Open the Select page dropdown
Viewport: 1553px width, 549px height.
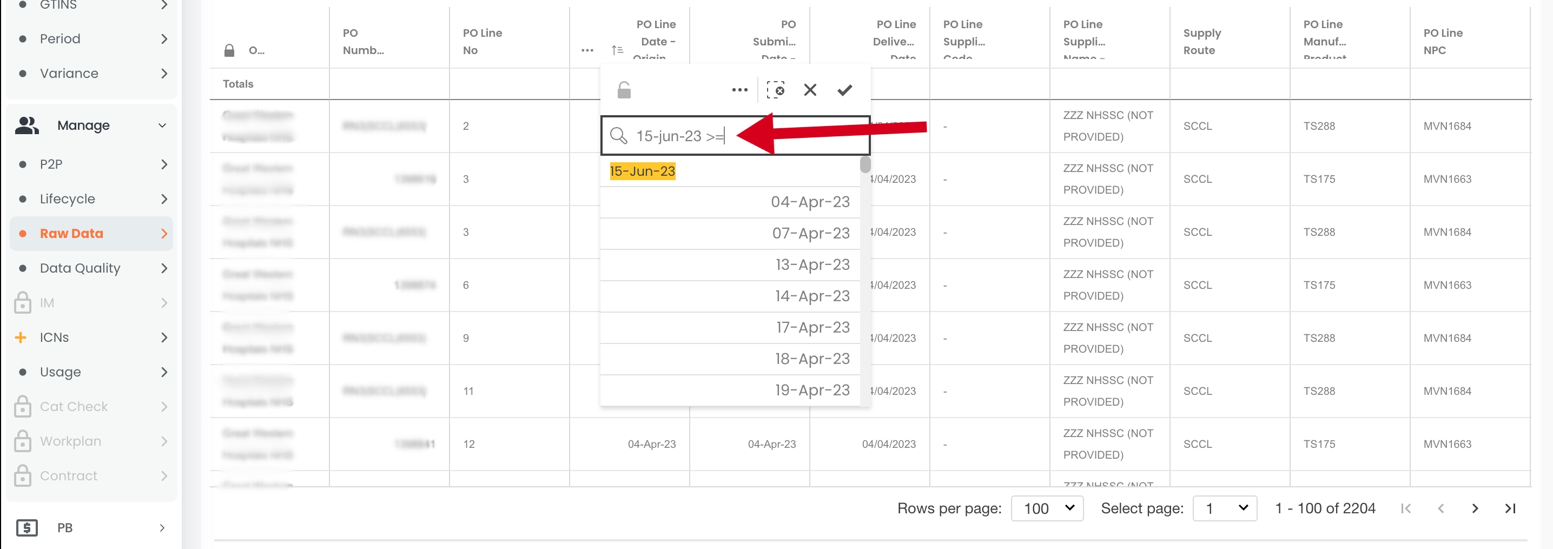1225,508
